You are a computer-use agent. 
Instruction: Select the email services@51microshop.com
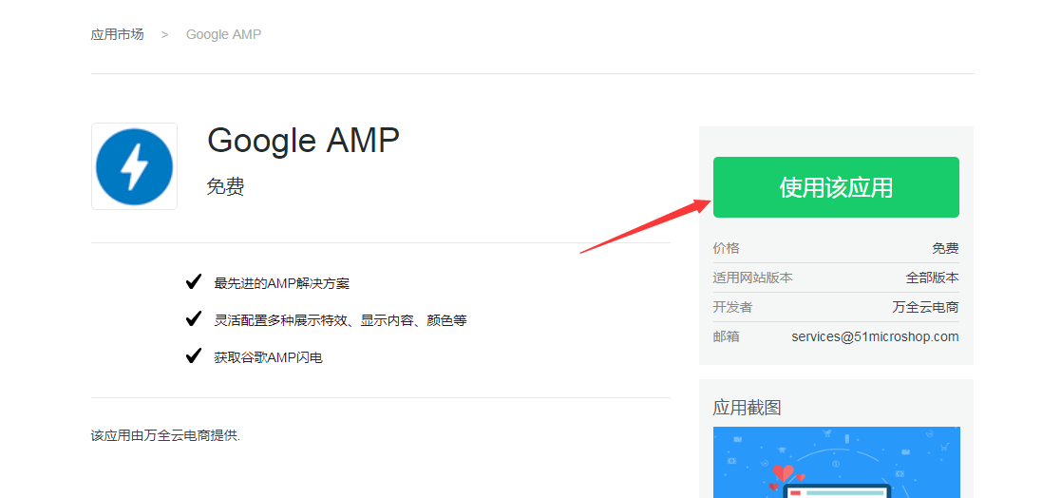pyautogui.click(x=875, y=336)
